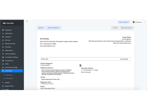Image resolution: width=147 pixels, height=110 pixels.
Task: Click the Print button
Action: point(41,28)
